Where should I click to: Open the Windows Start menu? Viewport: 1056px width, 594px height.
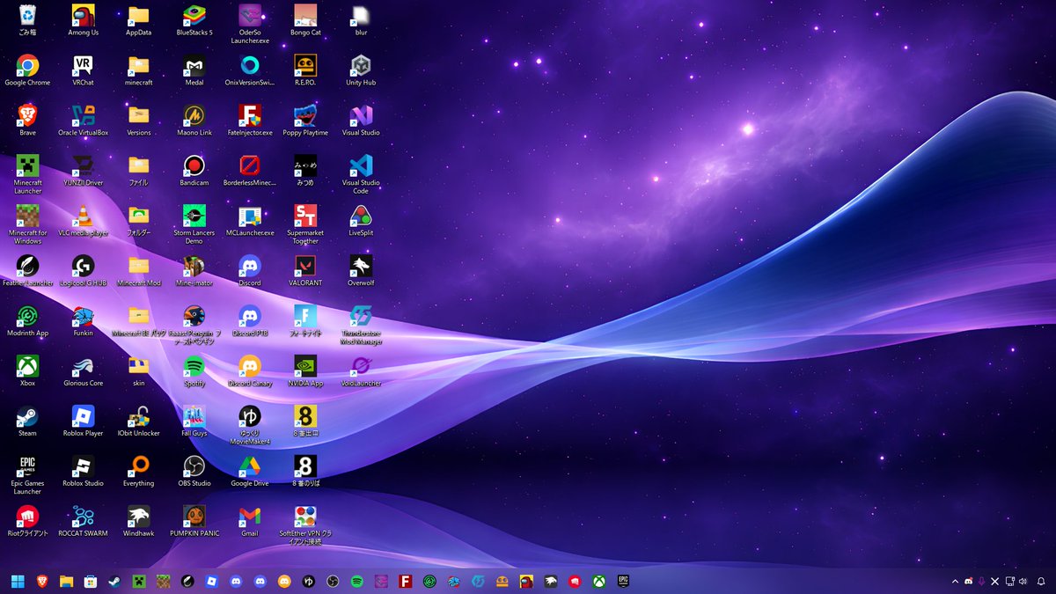(18, 581)
